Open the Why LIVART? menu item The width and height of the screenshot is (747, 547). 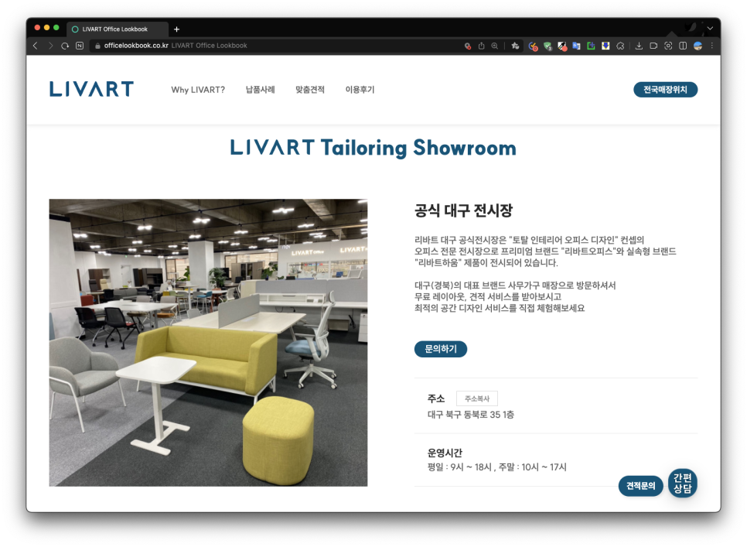coord(198,90)
